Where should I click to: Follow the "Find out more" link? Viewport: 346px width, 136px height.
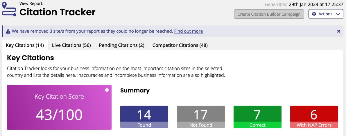pyautogui.click(x=188, y=31)
